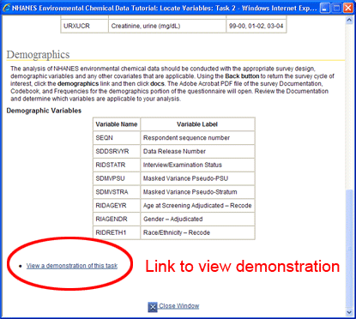The height and width of the screenshot is (319, 356).
Task: Click the 'Race/Ethnicity – Recode' label
Action: 177,232
